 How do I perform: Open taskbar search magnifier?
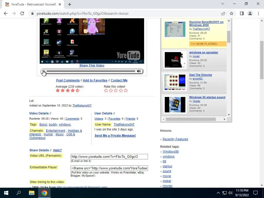point(19,193)
